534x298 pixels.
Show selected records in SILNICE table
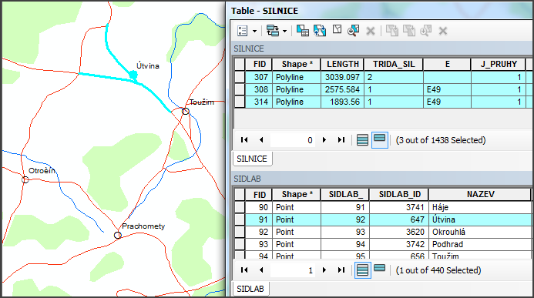[x=380, y=140]
